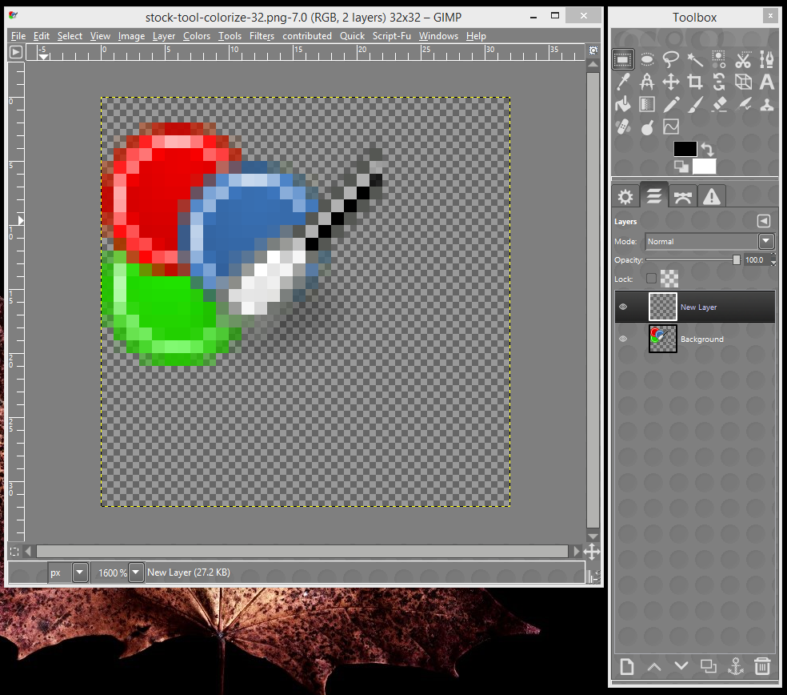This screenshot has height=695, width=787.
Task: Raise the layer with up arrow
Action: 654,667
